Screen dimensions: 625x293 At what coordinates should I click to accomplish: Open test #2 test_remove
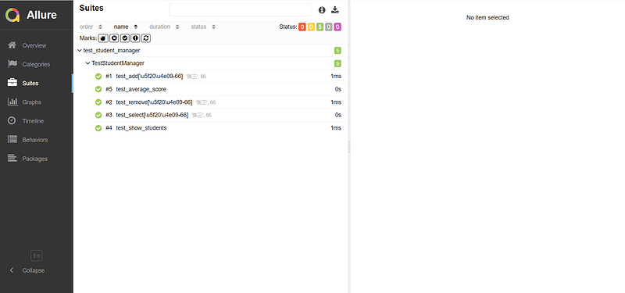[x=218, y=102]
